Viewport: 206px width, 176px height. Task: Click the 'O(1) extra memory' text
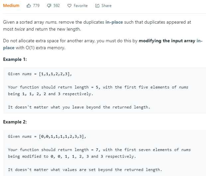click(x=46, y=48)
